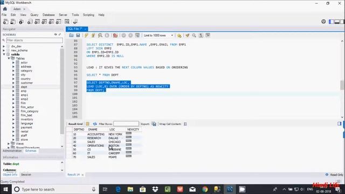Switch to the Session tab
Screen dimensions: 345x194
pyautogui.click(x=26, y=175)
